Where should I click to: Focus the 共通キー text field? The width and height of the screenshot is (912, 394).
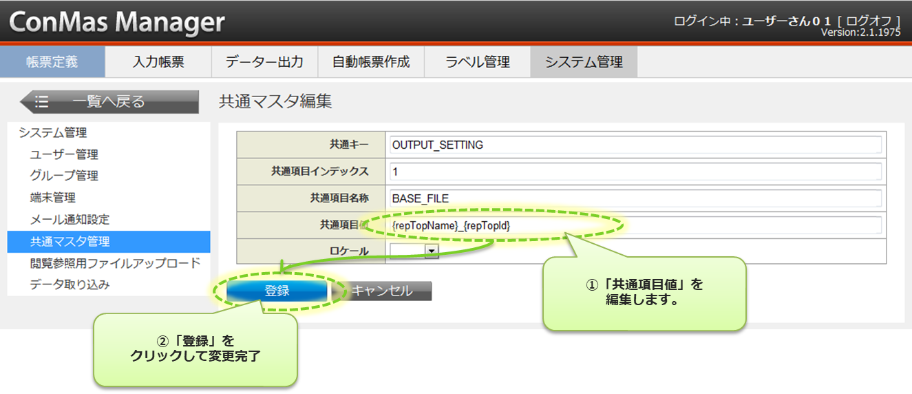(635, 145)
